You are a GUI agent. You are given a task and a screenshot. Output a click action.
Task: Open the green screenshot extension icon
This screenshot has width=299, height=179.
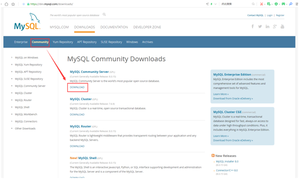[x=268, y=4]
